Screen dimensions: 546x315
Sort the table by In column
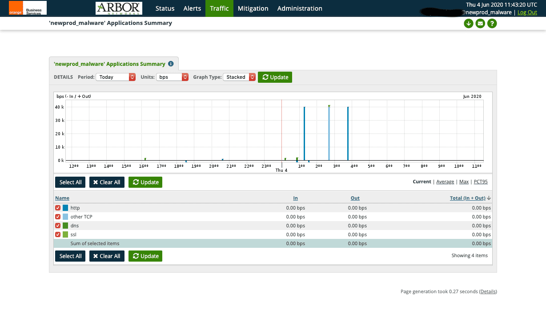[x=296, y=198]
